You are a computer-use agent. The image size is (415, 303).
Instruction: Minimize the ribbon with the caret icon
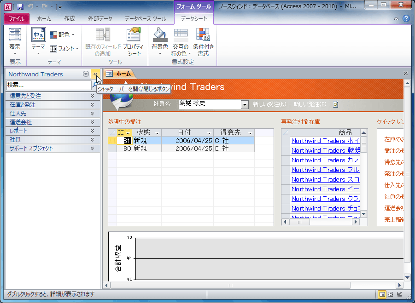coord(396,19)
